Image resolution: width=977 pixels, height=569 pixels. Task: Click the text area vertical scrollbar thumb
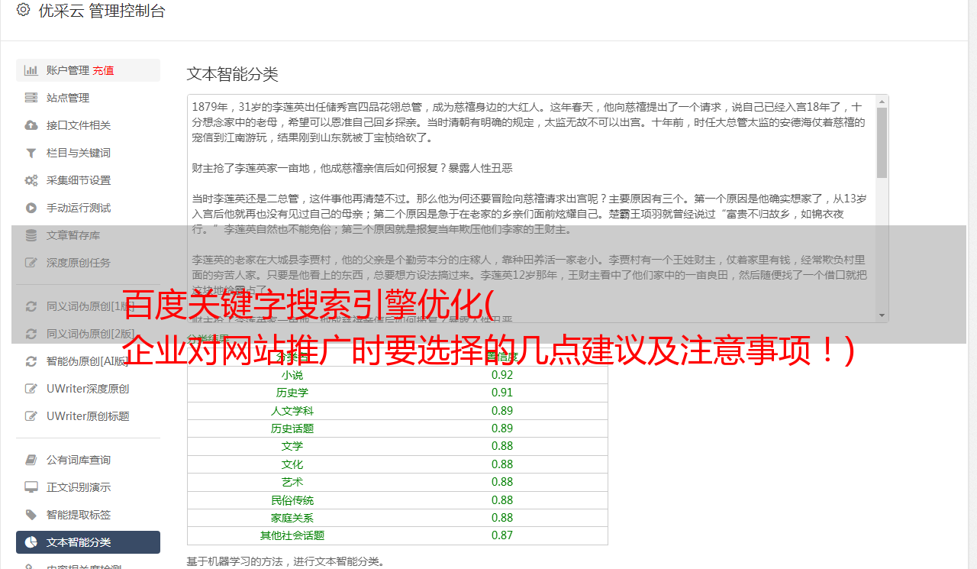[x=882, y=142]
